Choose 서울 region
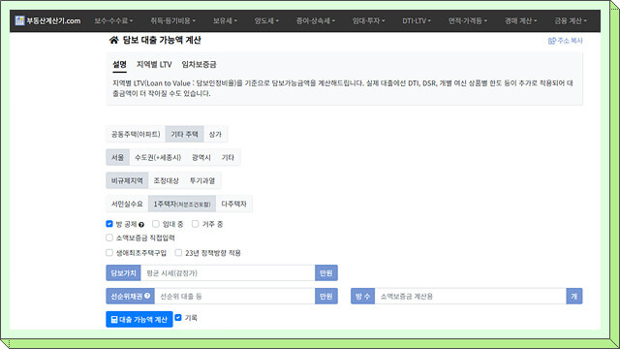Viewport: 620px width, 349px height. (x=117, y=157)
